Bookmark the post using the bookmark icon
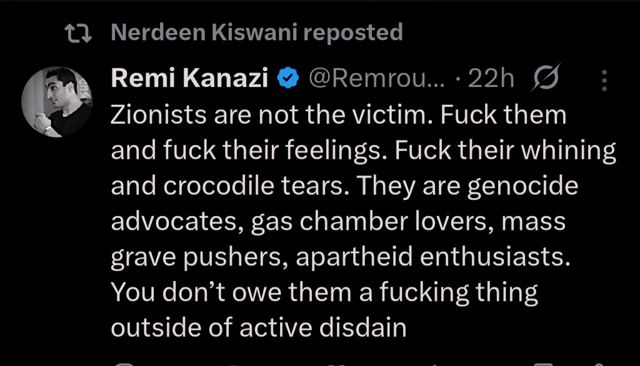640x366 pixels. point(545,362)
